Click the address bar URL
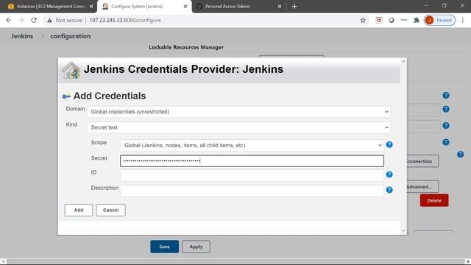Viewport: 471px width, 265px height. [x=125, y=20]
